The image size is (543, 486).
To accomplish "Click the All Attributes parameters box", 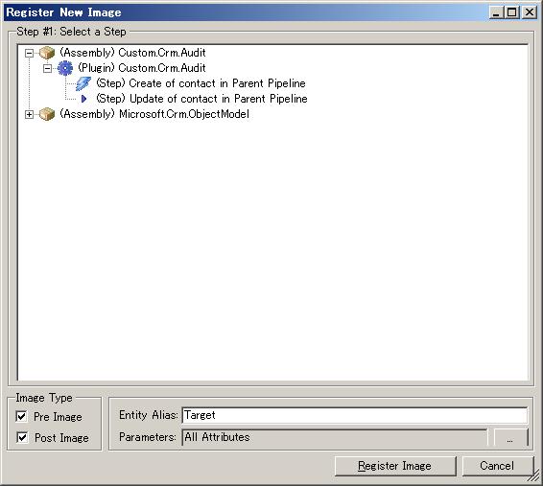I will pyautogui.click(x=335, y=437).
